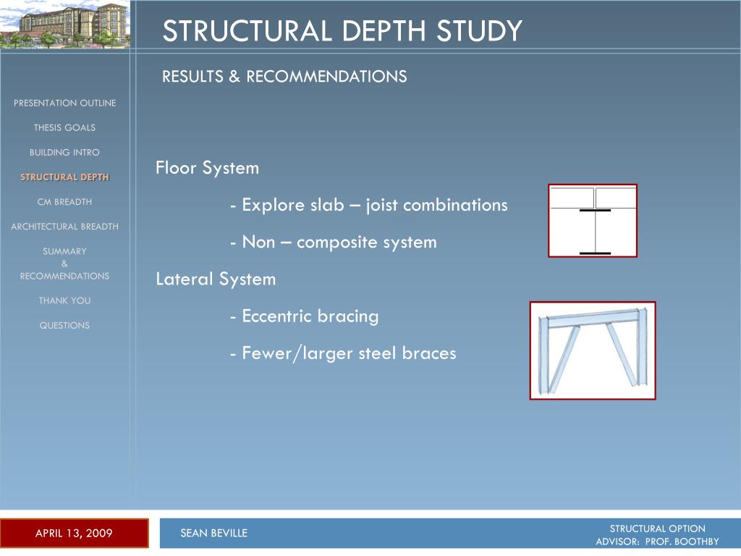Select the eccentric braced frame image
741x556 pixels.
[x=593, y=351]
